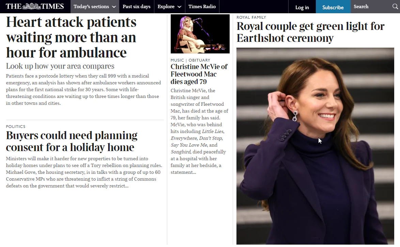Open the Today's sections menu
This screenshot has width=400, height=247.
click(x=95, y=6)
